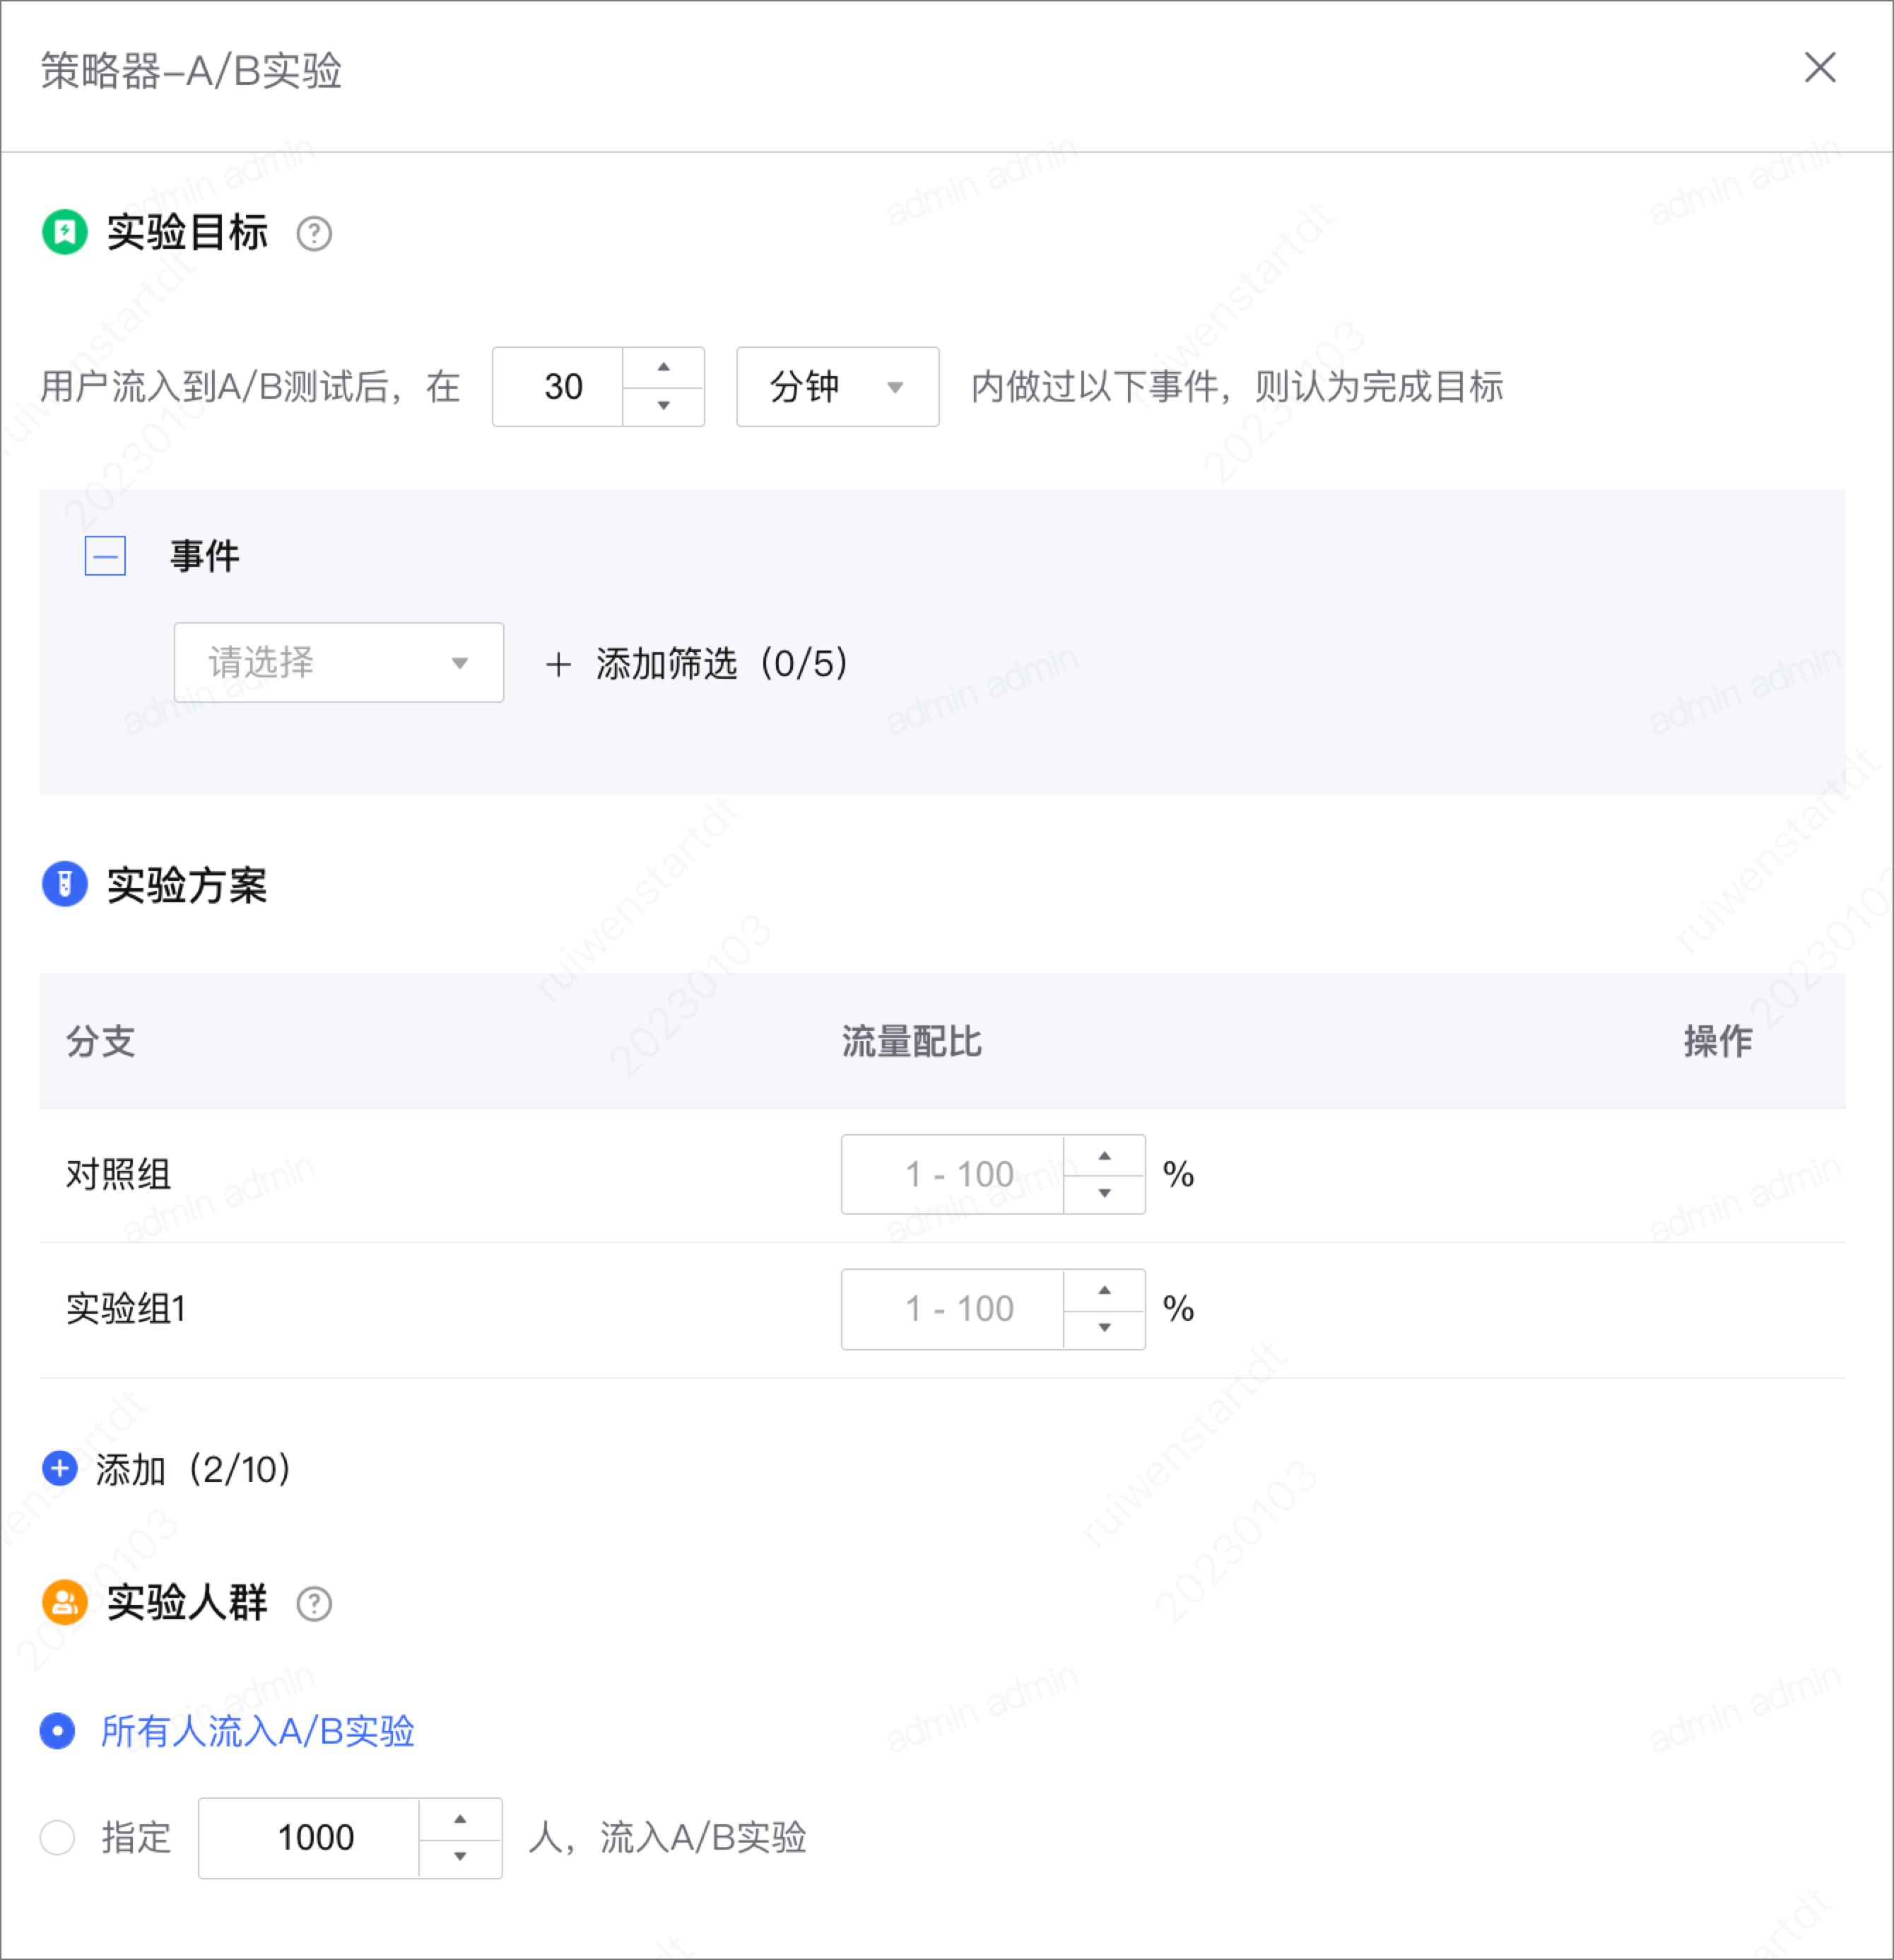The height and width of the screenshot is (1960, 1894).
Task: Click the blue 实验方案 section icon
Action: [x=65, y=885]
